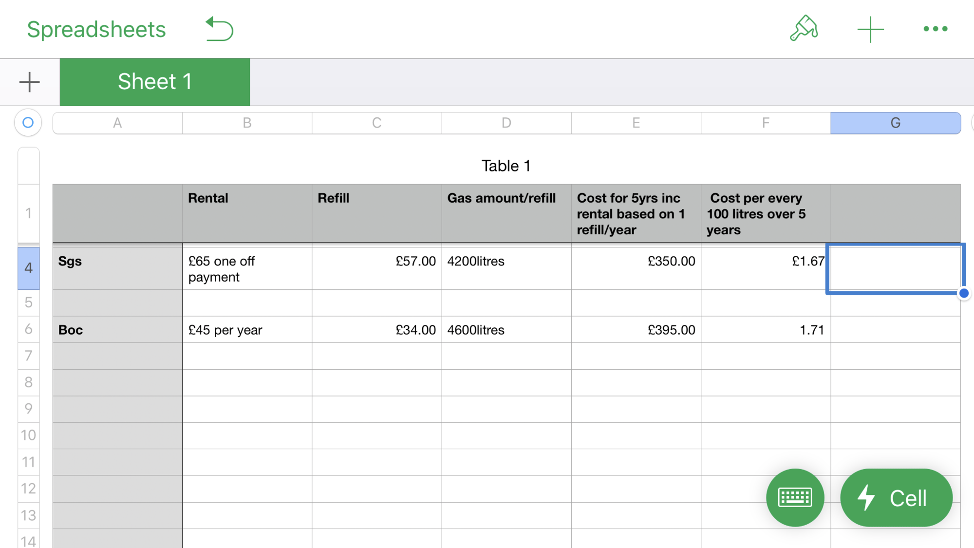Tap the undo arrow icon
974x548 pixels.
point(220,29)
